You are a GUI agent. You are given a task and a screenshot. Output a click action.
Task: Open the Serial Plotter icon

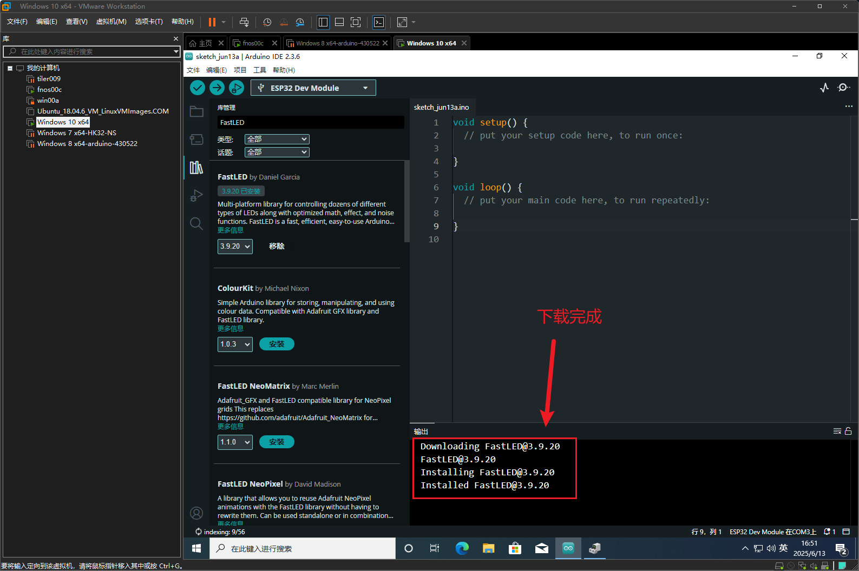(x=824, y=88)
